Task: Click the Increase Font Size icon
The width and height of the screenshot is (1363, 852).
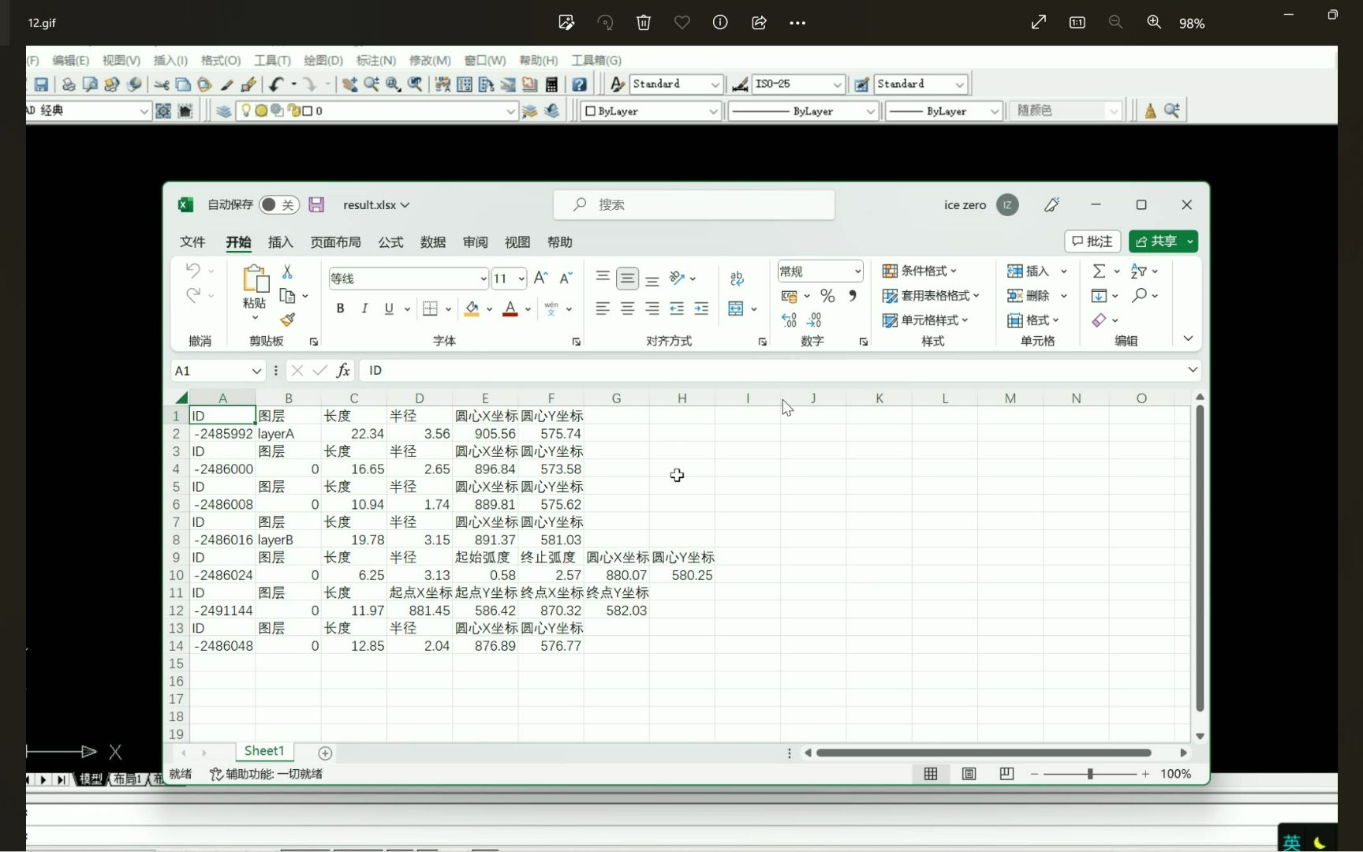Action: pyautogui.click(x=540, y=278)
